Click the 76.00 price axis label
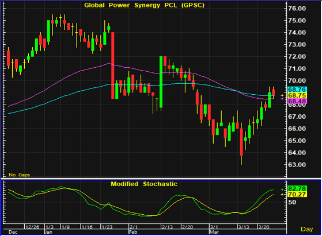The height and width of the screenshot is (236, 322). click(297, 9)
